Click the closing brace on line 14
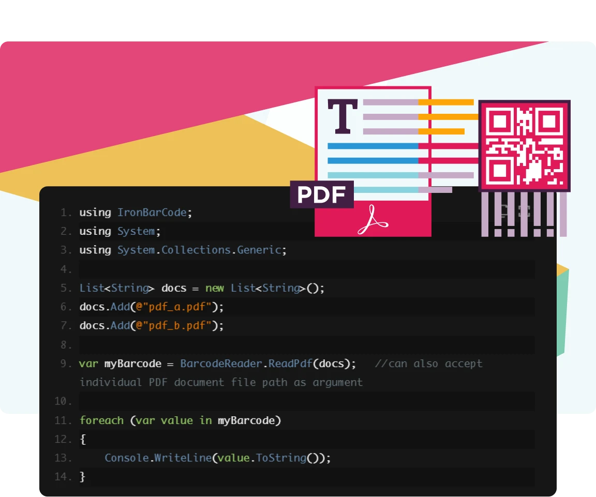The image size is (596, 497). point(82,476)
